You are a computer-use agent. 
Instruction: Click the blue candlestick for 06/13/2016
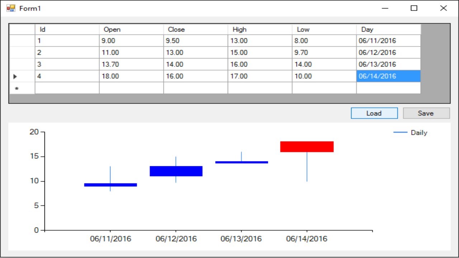pyautogui.click(x=242, y=162)
